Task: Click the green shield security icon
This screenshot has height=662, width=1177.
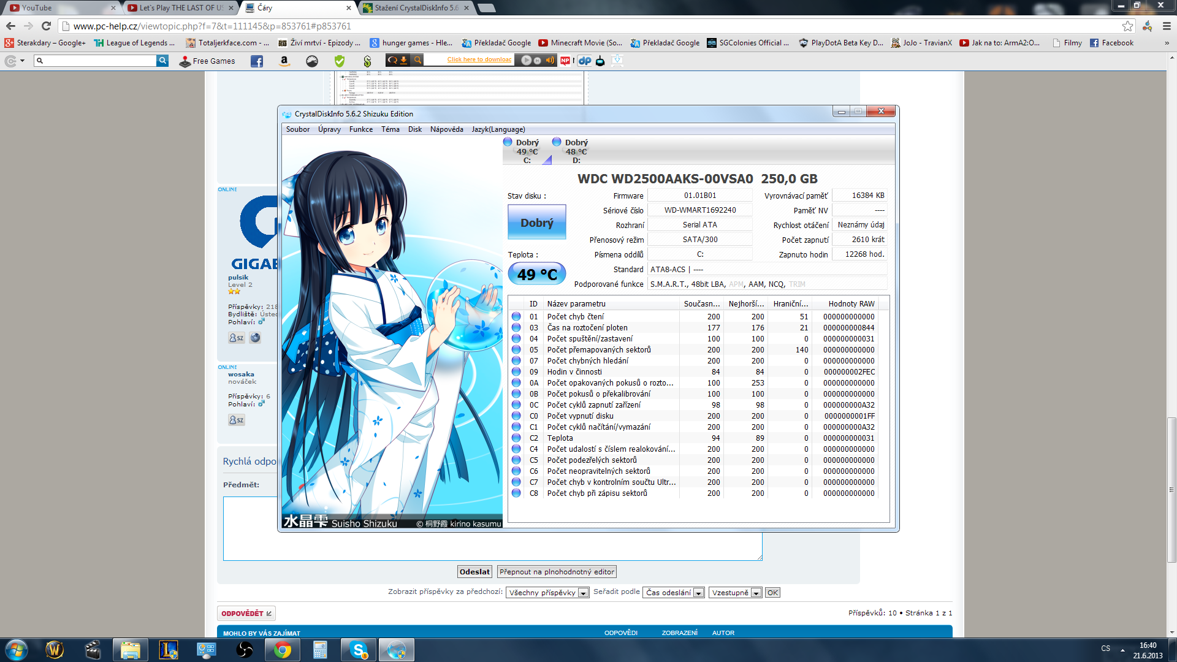Action: pyautogui.click(x=340, y=61)
